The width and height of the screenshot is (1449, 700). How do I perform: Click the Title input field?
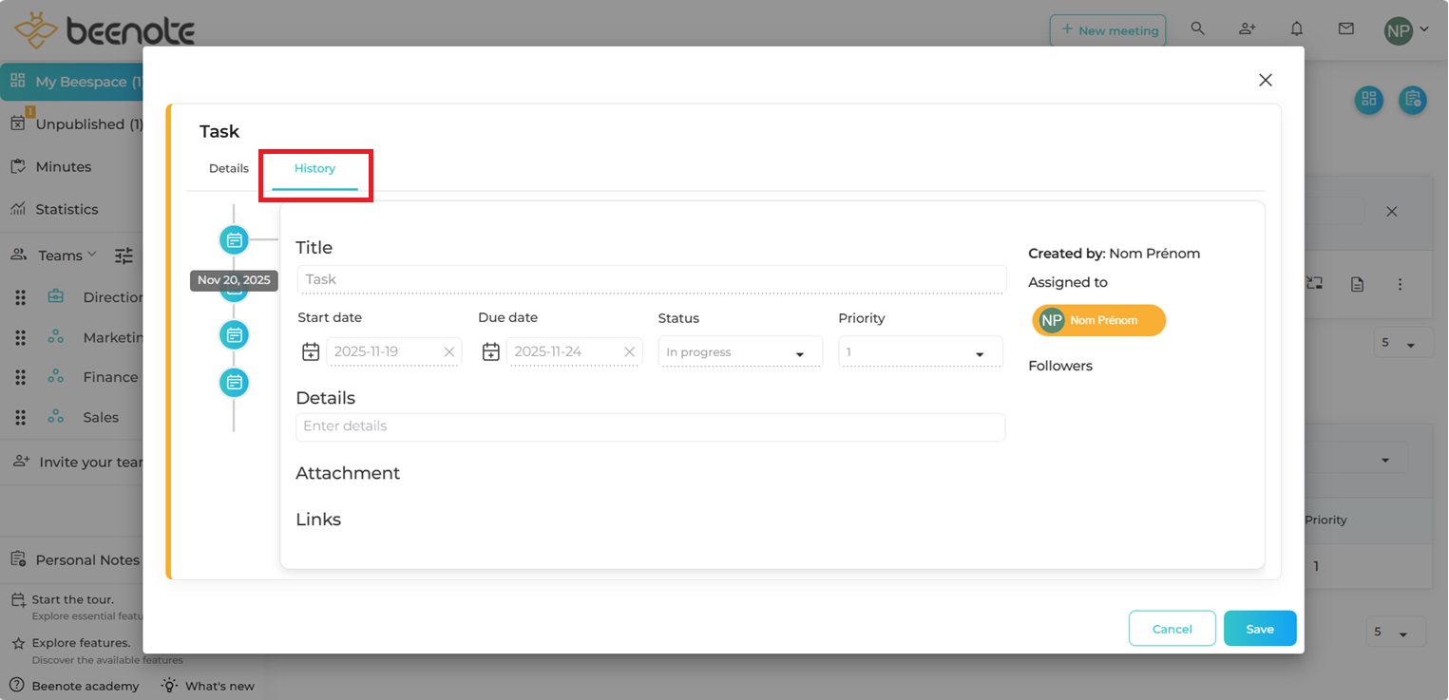pyautogui.click(x=651, y=279)
